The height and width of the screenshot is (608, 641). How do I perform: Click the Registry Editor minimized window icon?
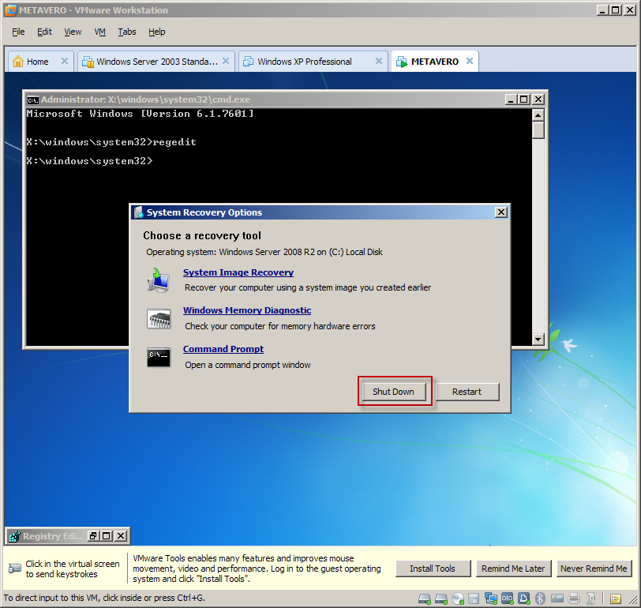pos(15,536)
